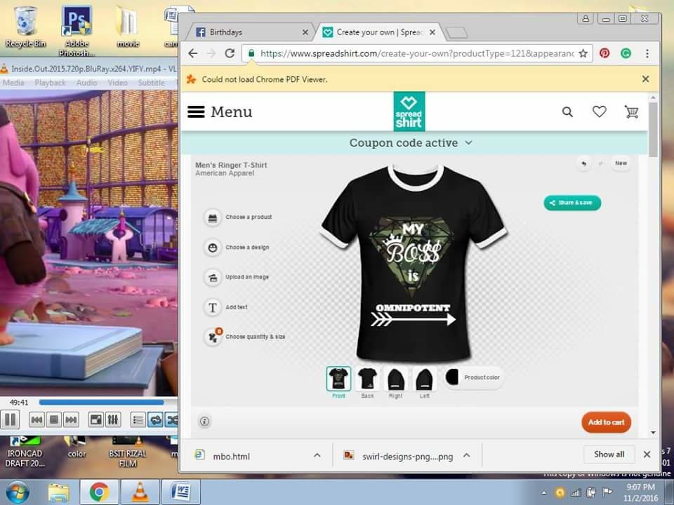
Task: Open VLC Subtitle menu
Action: pyautogui.click(x=152, y=83)
